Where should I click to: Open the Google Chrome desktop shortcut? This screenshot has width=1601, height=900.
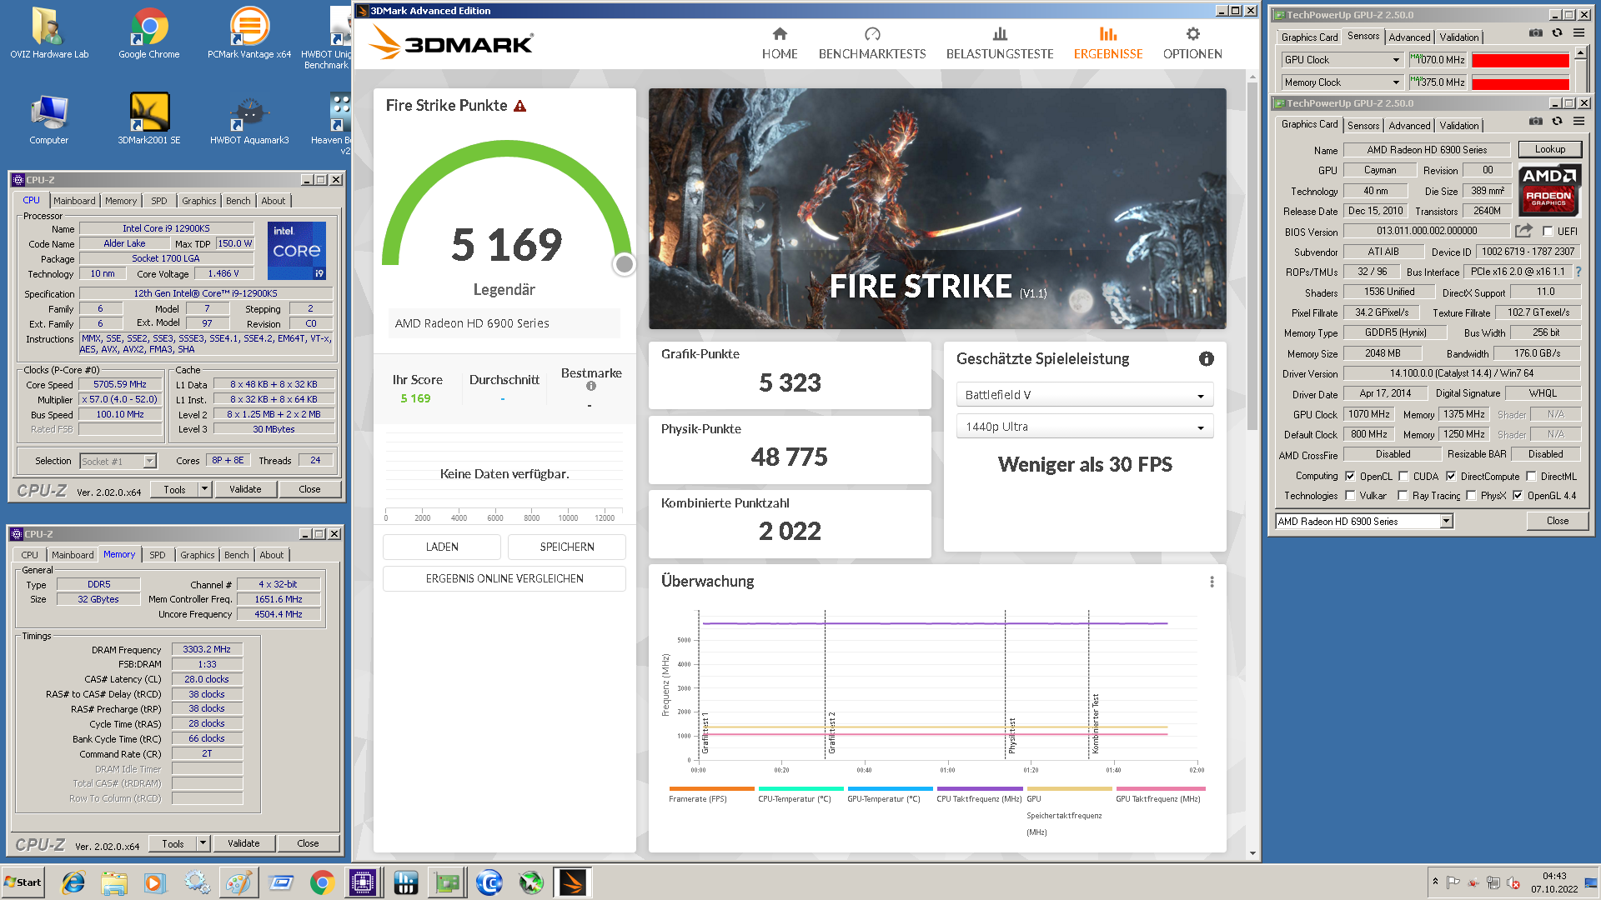click(149, 33)
